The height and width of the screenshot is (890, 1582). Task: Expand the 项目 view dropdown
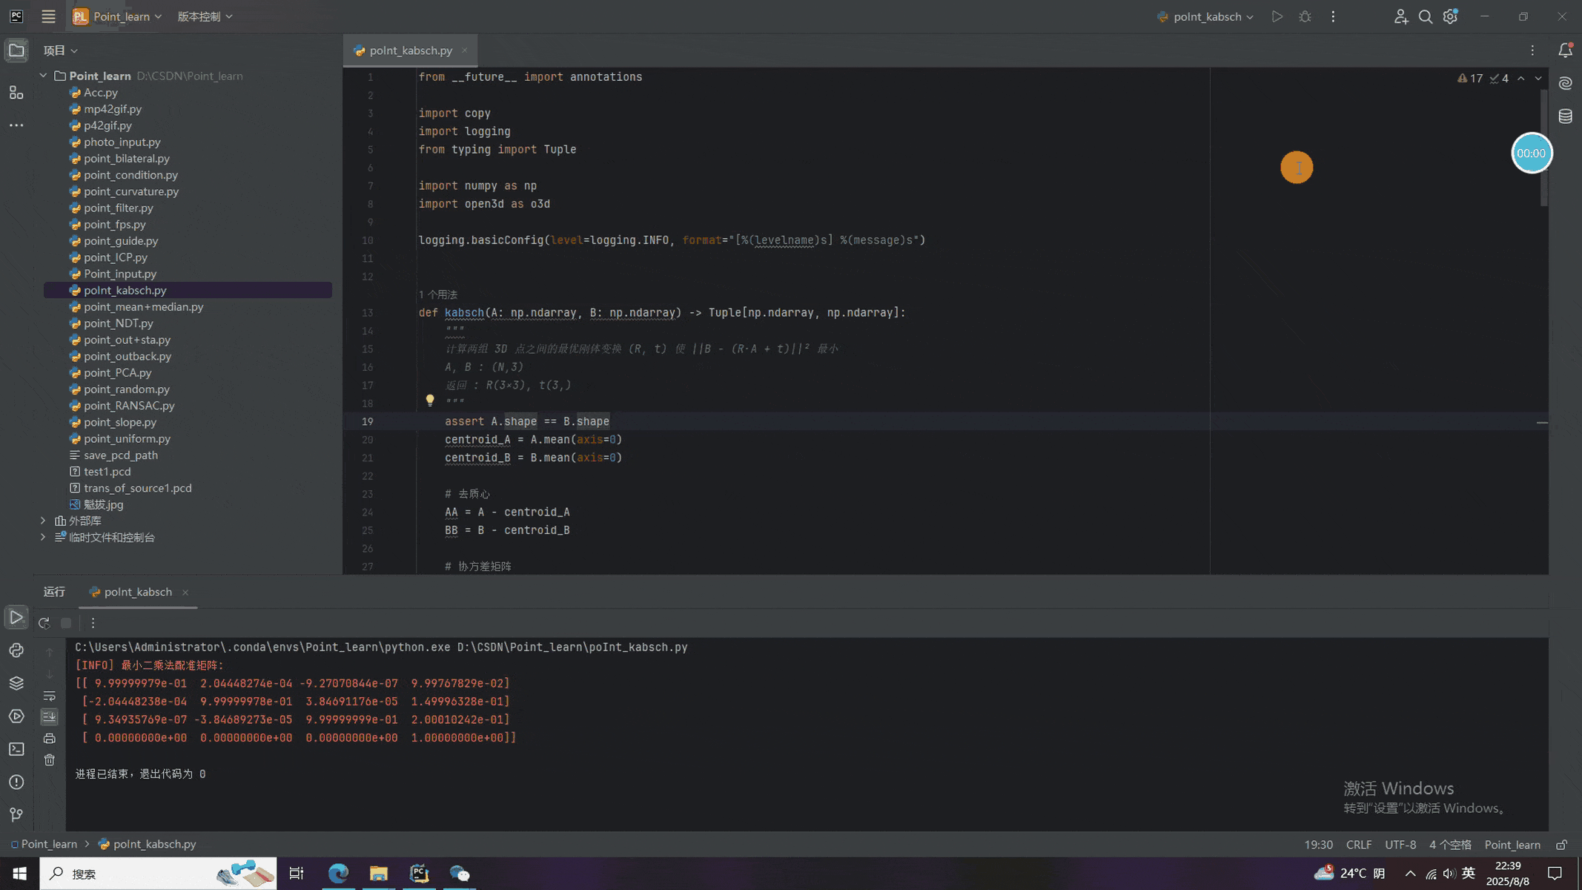tap(61, 50)
